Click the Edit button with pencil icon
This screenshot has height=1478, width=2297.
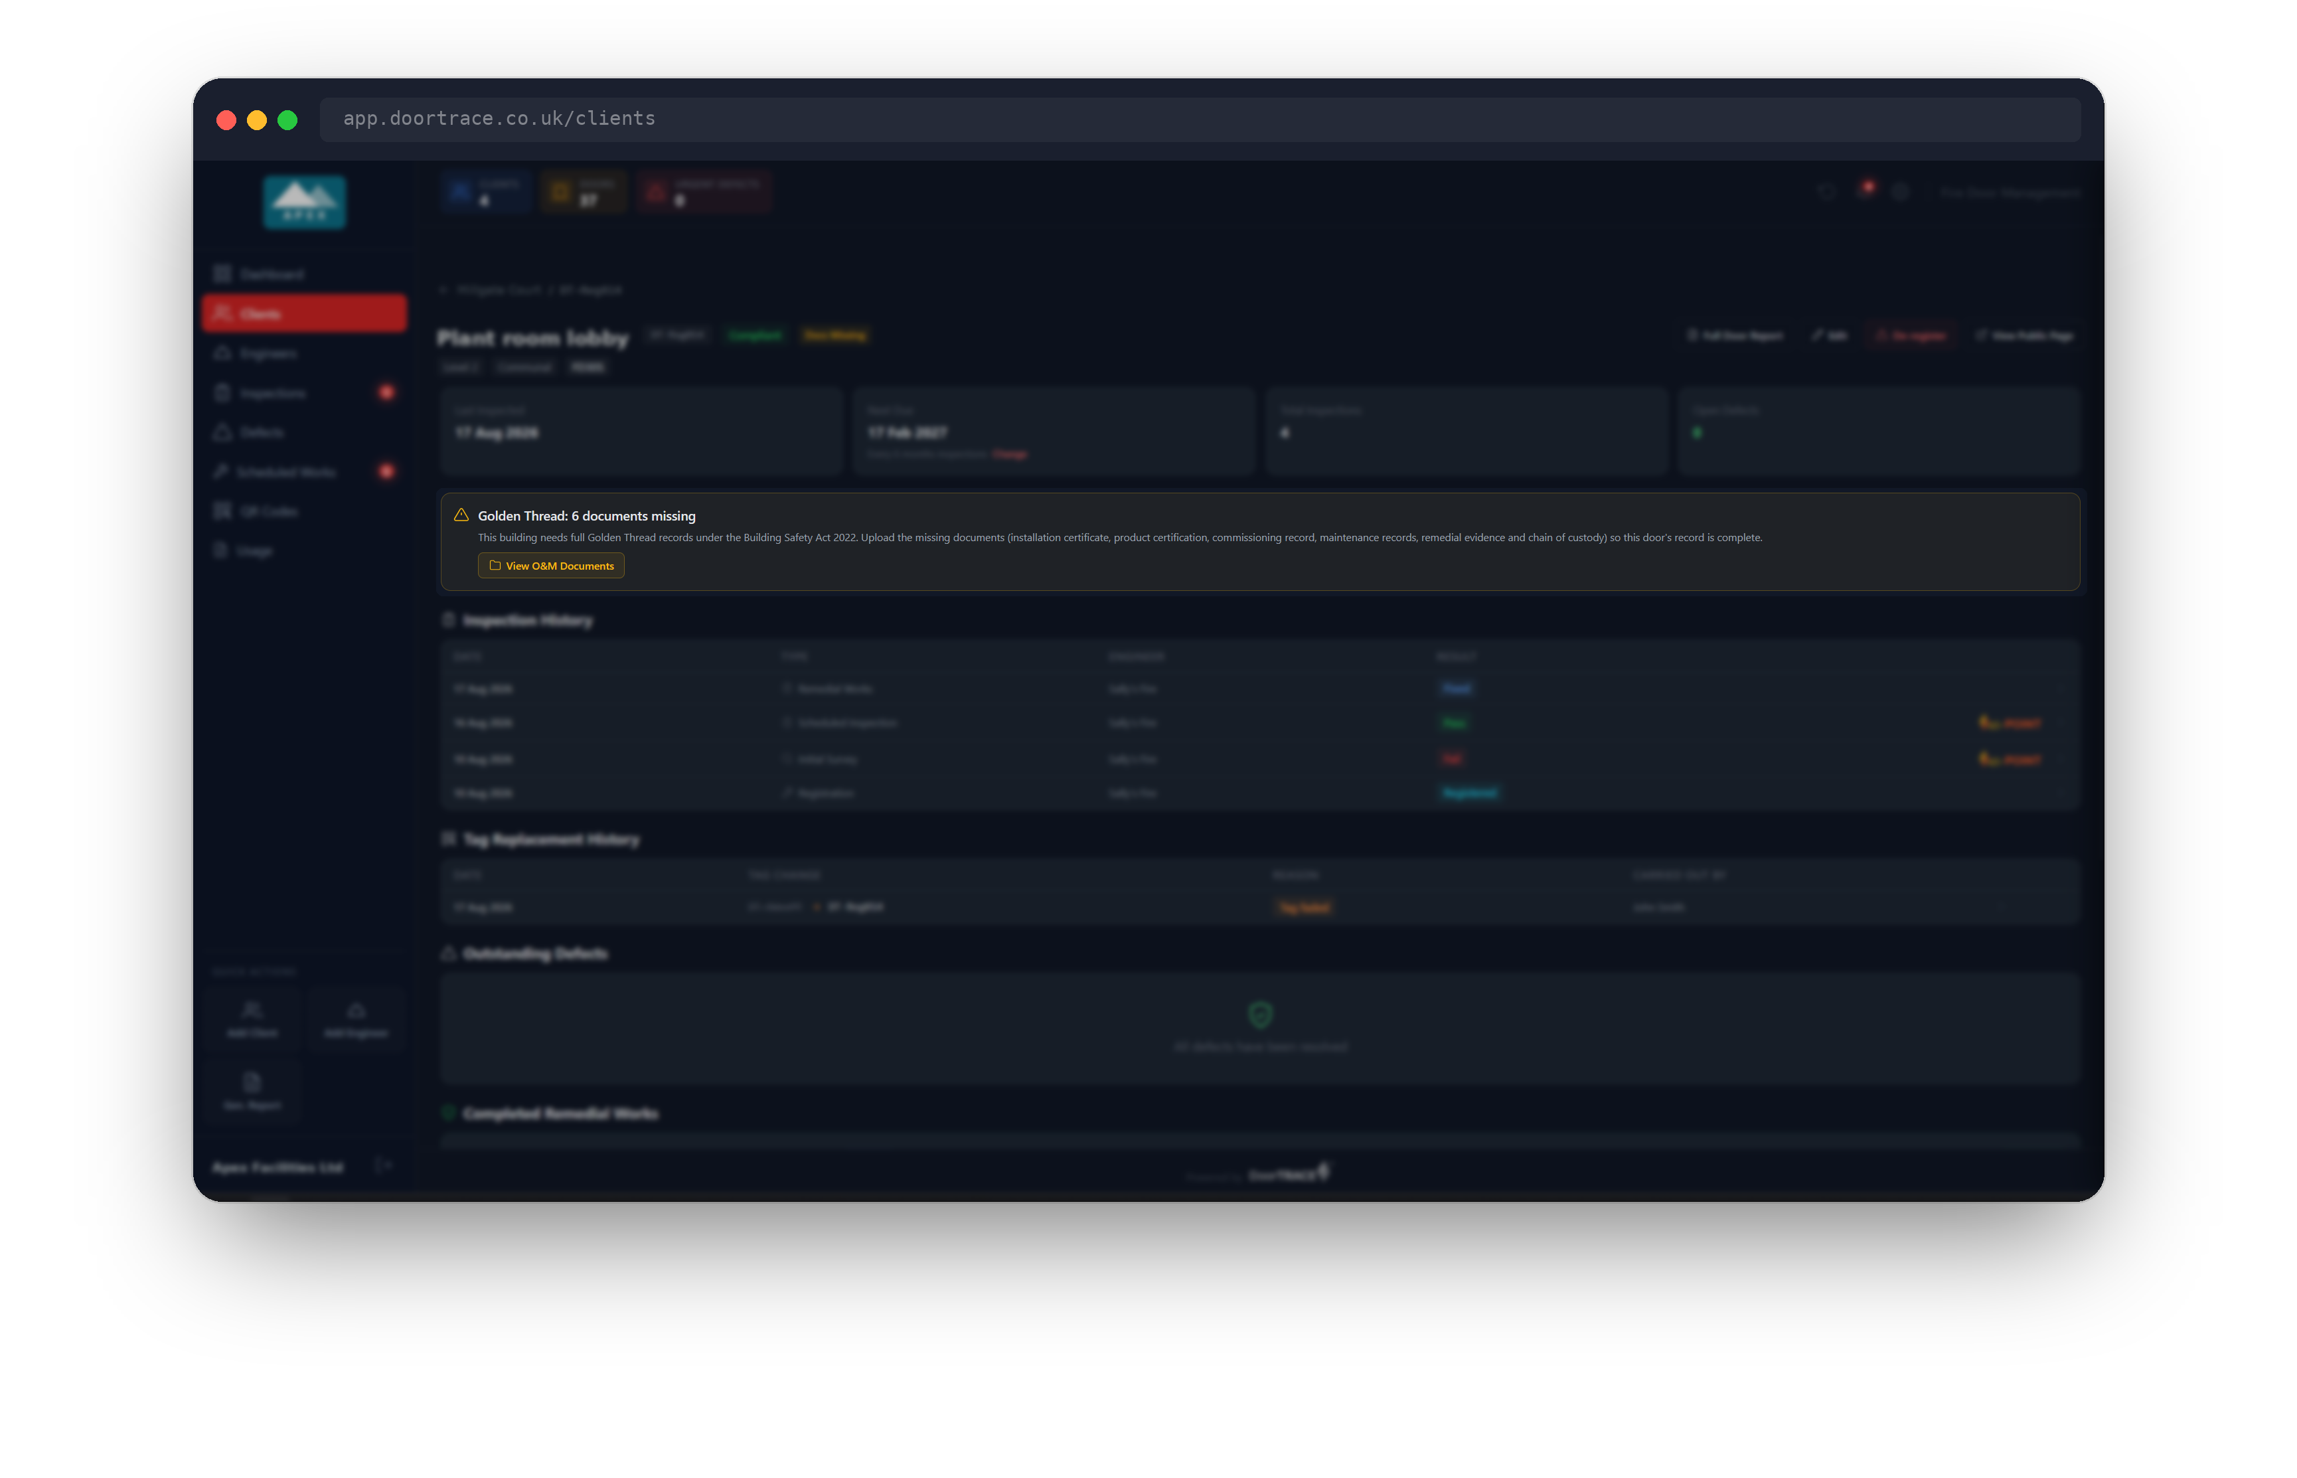(x=1829, y=336)
